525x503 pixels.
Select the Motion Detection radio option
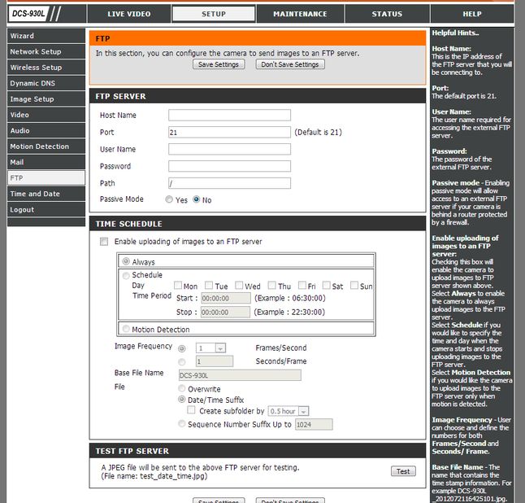click(x=126, y=329)
